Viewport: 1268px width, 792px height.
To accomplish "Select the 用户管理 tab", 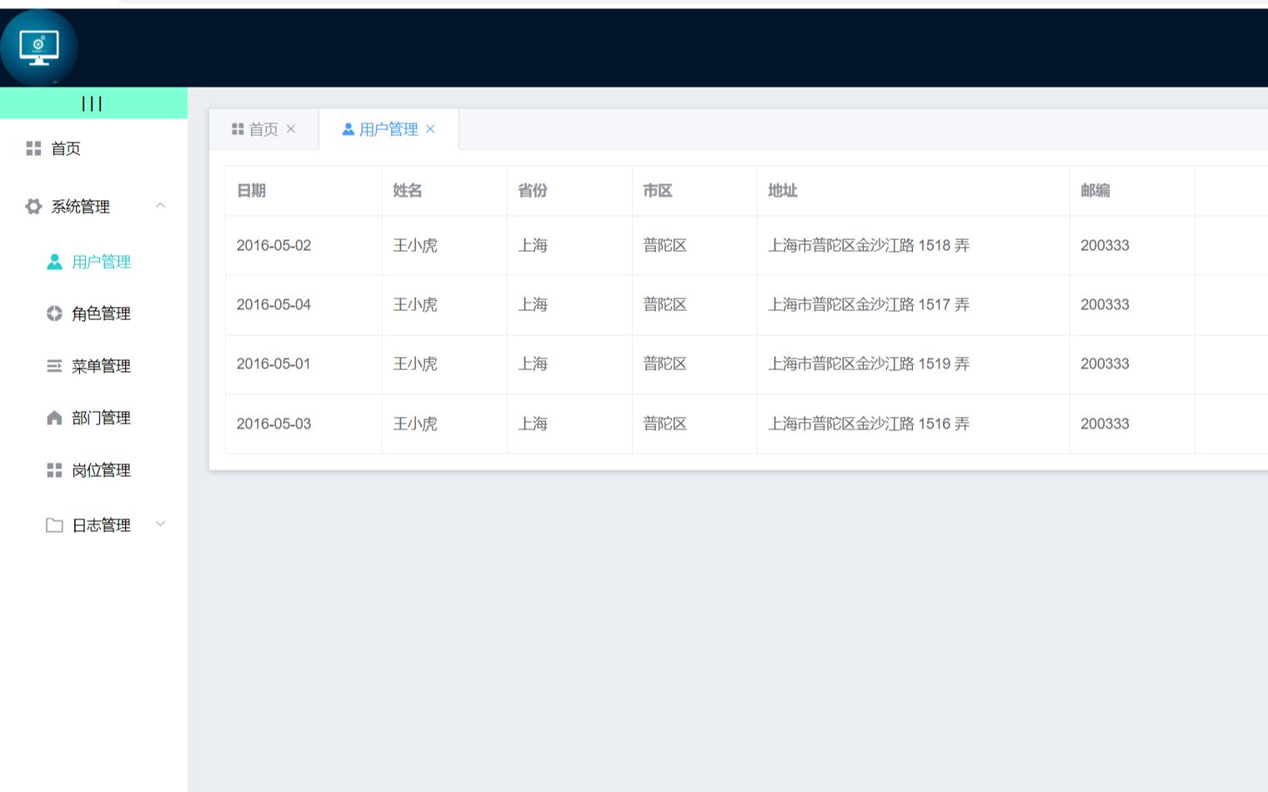I will tap(388, 129).
